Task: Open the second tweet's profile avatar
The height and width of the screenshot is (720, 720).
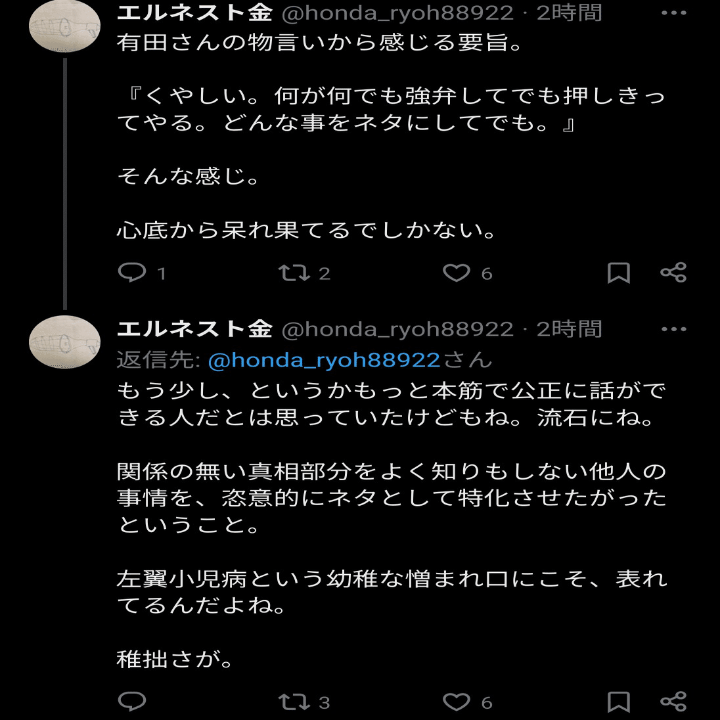Action: [64, 342]
